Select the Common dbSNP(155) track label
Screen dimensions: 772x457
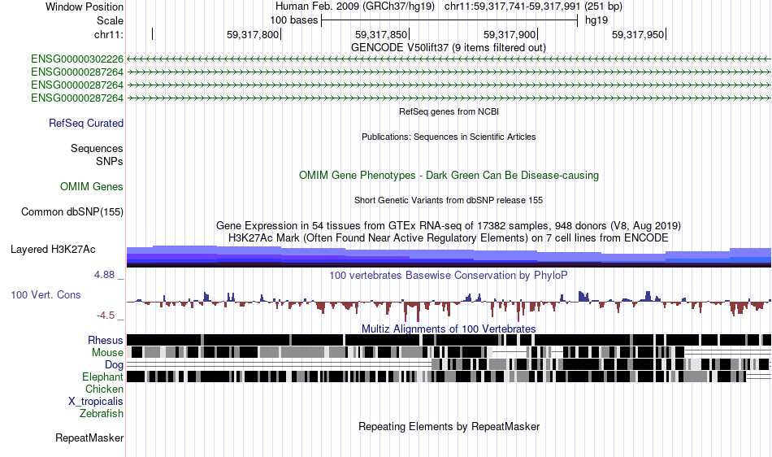[x=72, y=211]
